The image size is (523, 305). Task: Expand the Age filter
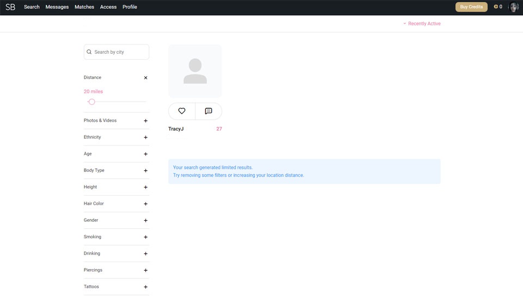tap(145, 154)
